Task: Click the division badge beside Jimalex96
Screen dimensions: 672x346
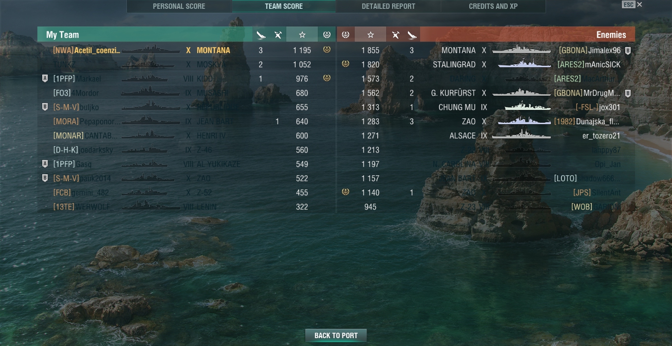Action: coord(628,51)
